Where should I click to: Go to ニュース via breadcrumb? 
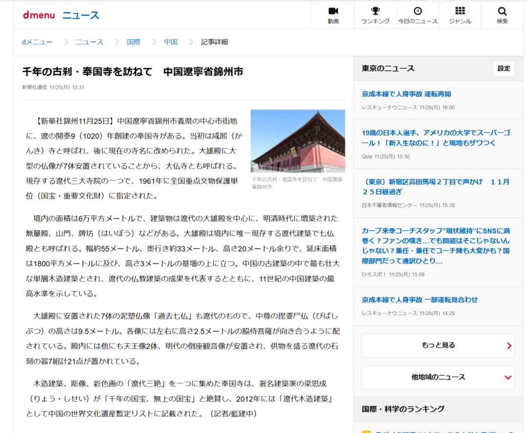(90, 42)
